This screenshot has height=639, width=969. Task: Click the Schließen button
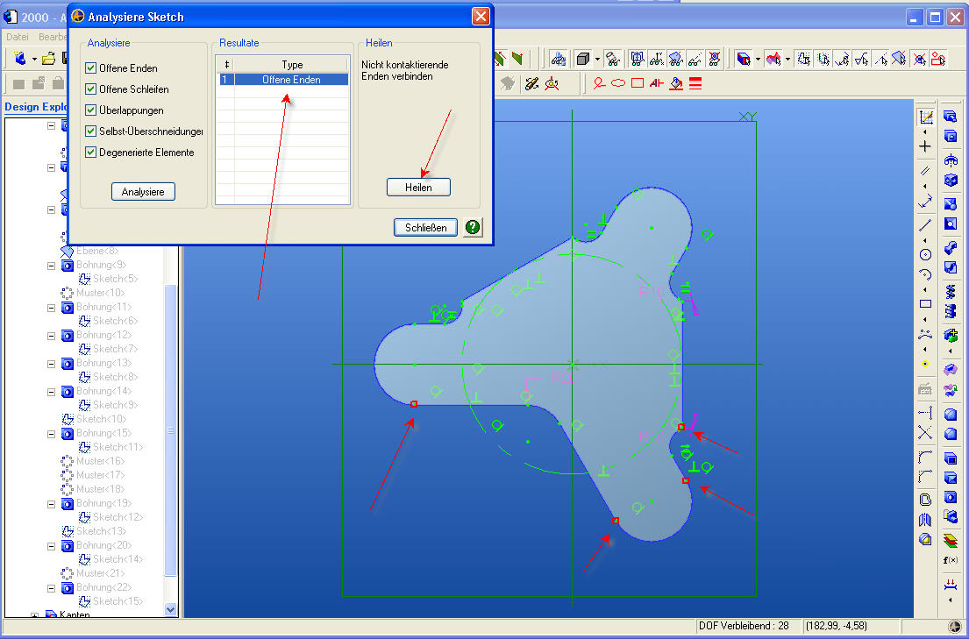click(425, 227)
